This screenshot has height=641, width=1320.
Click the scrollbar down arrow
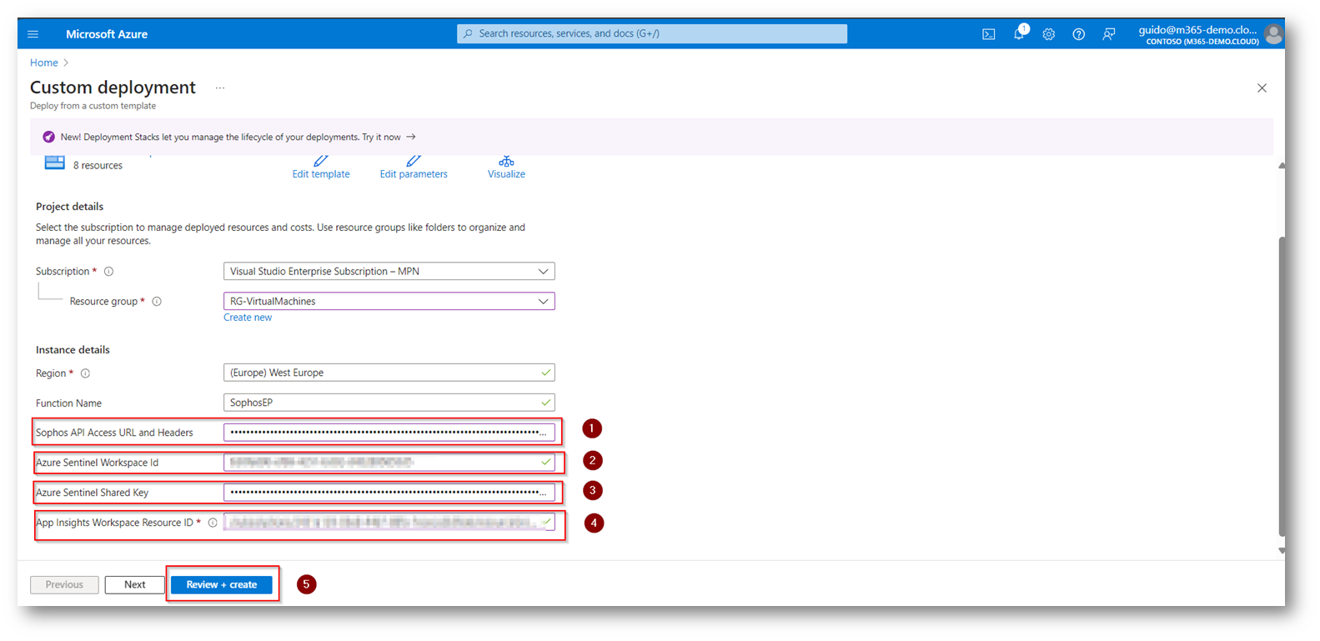pos(1282,551)
